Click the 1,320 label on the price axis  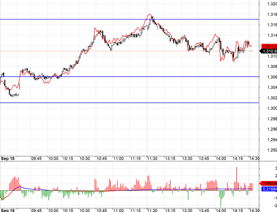272,4
